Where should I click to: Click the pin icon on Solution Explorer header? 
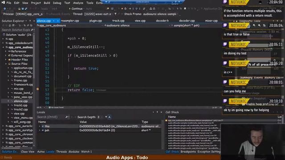(30, 21)
